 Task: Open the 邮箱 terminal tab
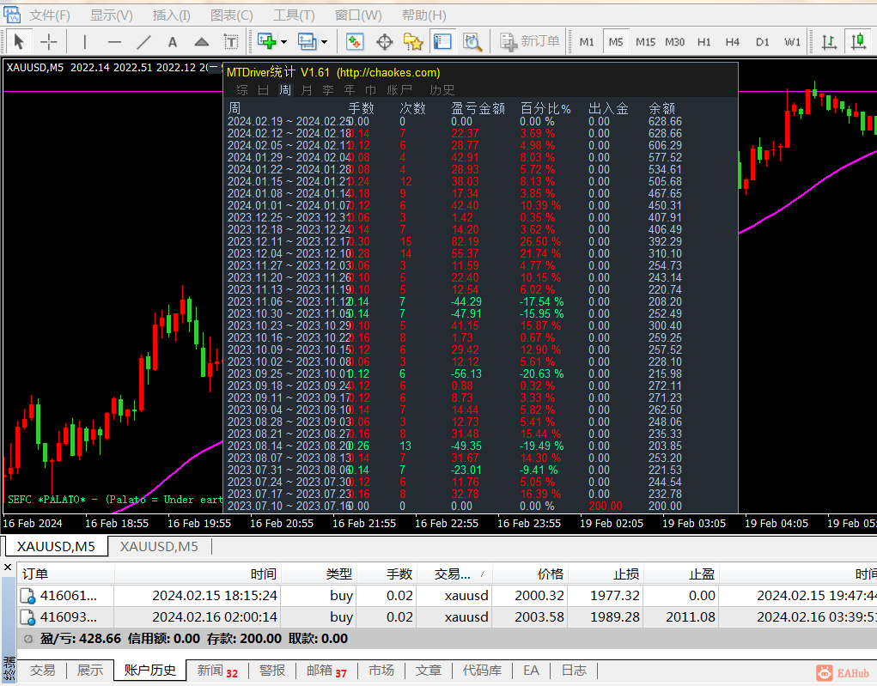[326, 671]
